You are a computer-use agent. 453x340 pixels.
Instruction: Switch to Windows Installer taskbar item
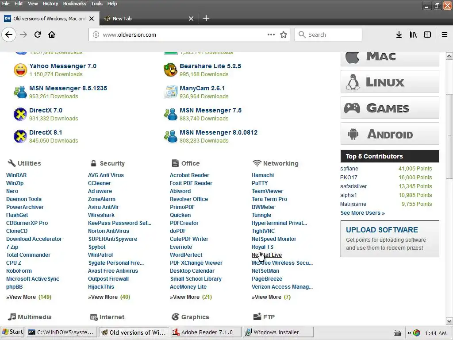coord(278,332)
